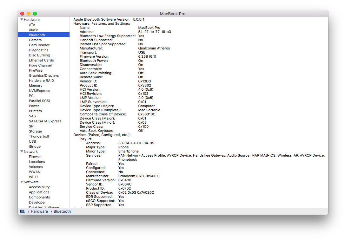Show Graphics/Displays information
The height and width of the screenshot is (240, 346).
[x=44, y=75]
